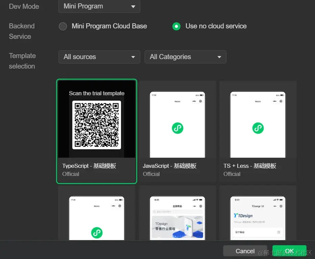Click Scan the trial template text
The image size is (315, 259).
97,93
